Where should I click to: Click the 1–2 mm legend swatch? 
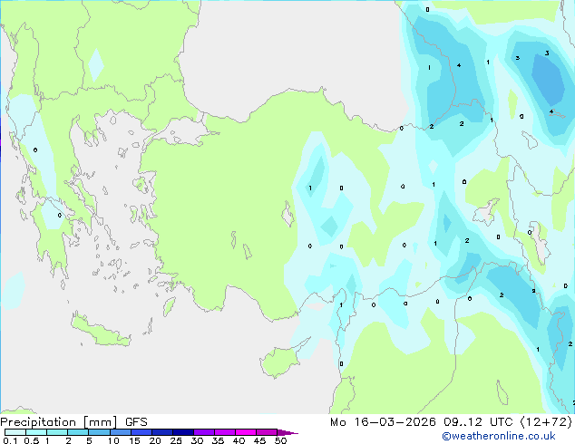coord(57,432)
